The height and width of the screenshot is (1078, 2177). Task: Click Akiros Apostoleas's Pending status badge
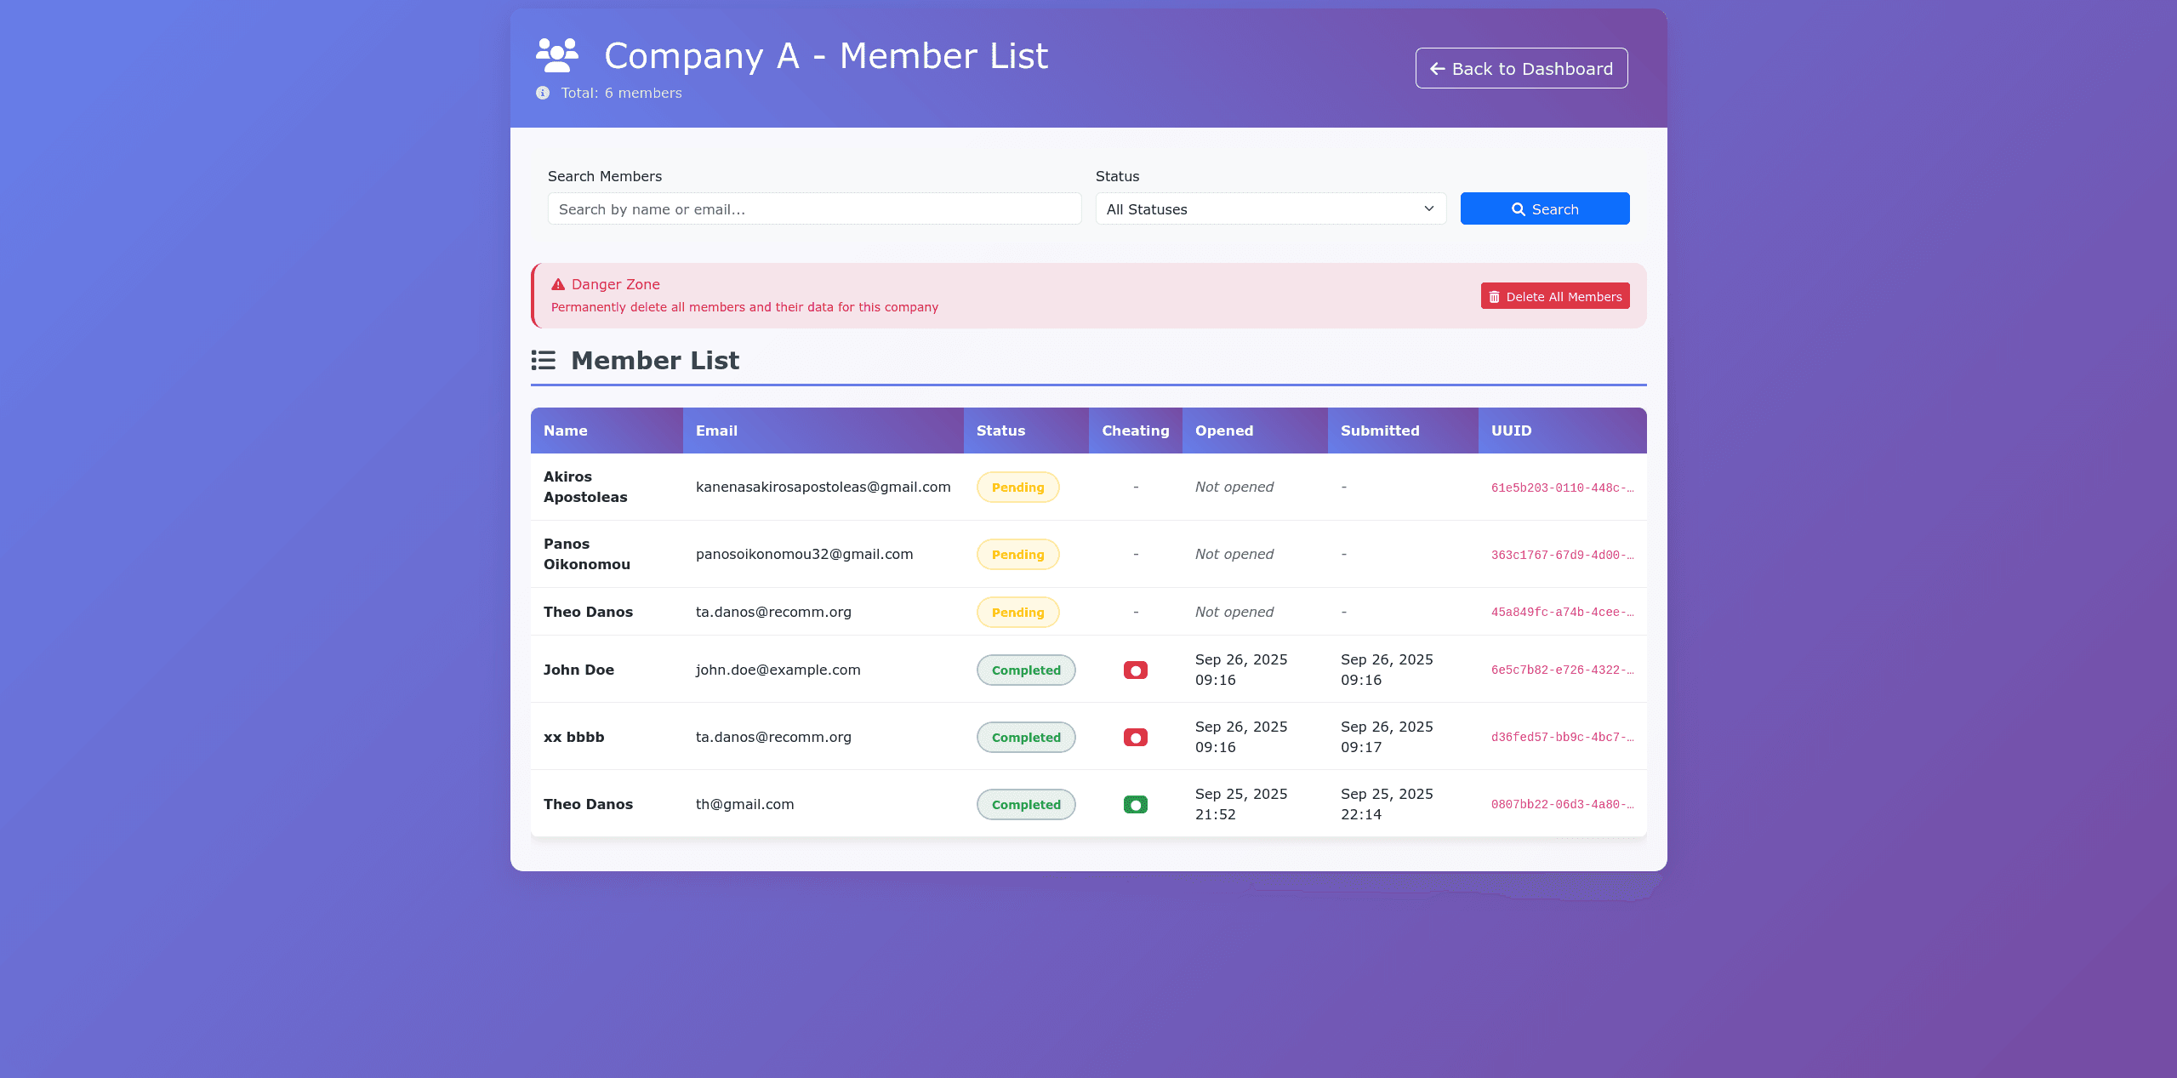coord(1017,488)
